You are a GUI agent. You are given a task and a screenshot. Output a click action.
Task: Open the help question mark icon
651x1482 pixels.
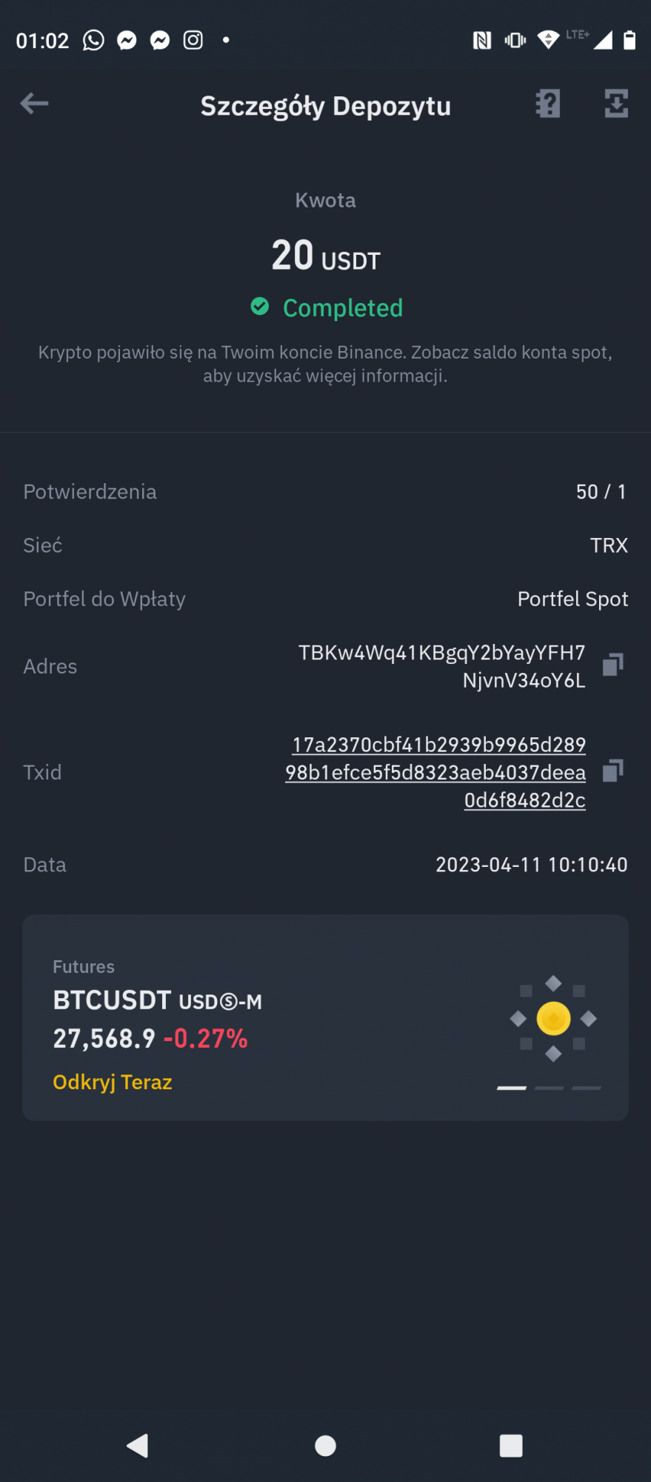[x=548, y=104]
